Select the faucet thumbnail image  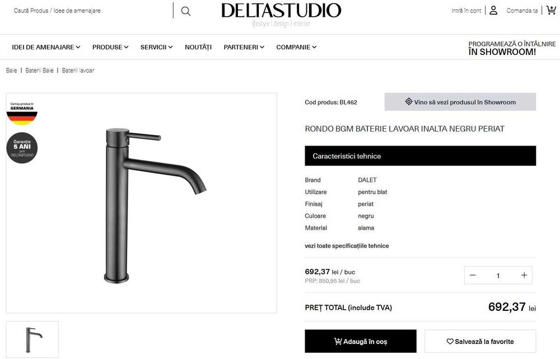32,339
